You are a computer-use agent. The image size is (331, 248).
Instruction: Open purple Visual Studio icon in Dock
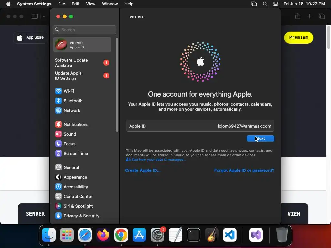256,235
